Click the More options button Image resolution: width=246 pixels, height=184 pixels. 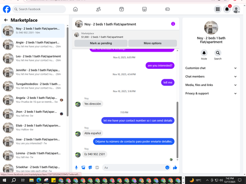coord(153,43)
